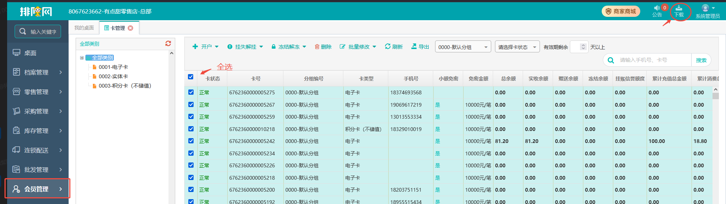Open the 系统管理员 user avatar menu
The height and width of the screenshot is (204, 726).
coord(708,12)
